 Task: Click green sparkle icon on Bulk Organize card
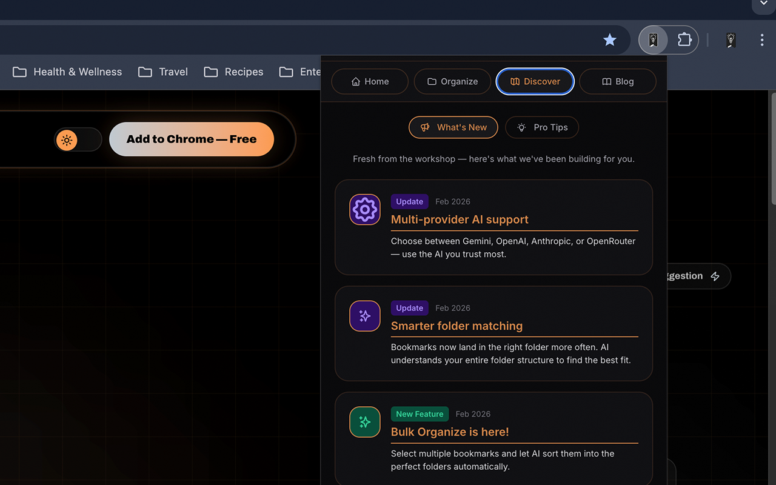[x=365, y=422]
